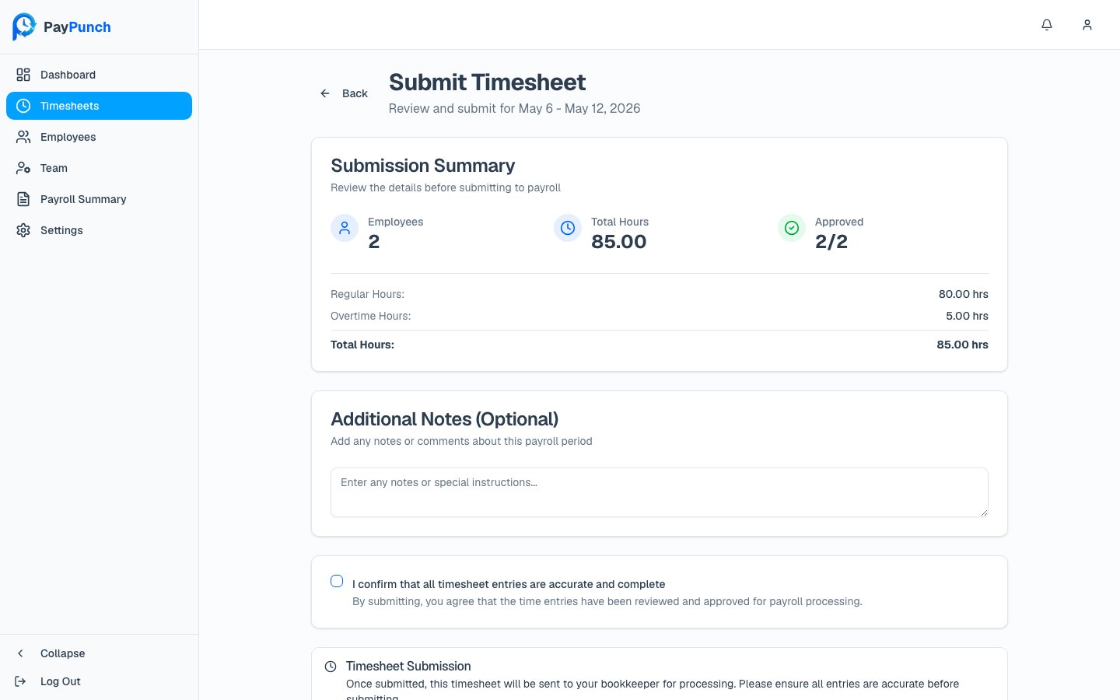
Task: Open the user profile icon
Action: point(1087,25)
